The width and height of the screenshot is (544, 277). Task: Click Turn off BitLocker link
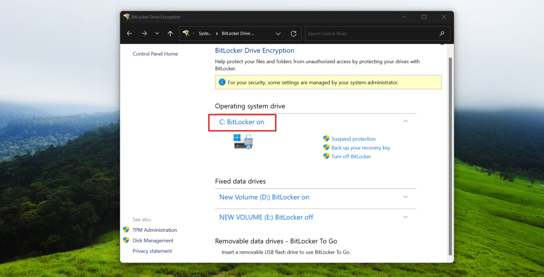point(351,156)
